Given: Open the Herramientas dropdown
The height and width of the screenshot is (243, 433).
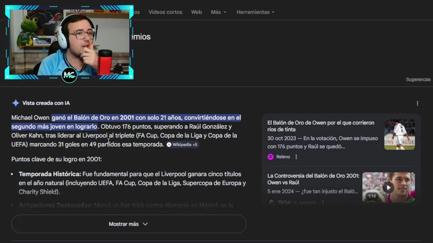Looking at the screenshot, I should coord(255,12).
